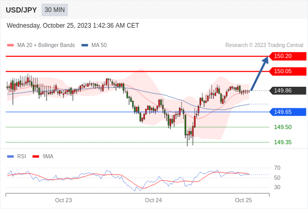This screenshot has height=209, width=308.
Task: Click the 149.86 current price tag
Action: coord(288,90)
